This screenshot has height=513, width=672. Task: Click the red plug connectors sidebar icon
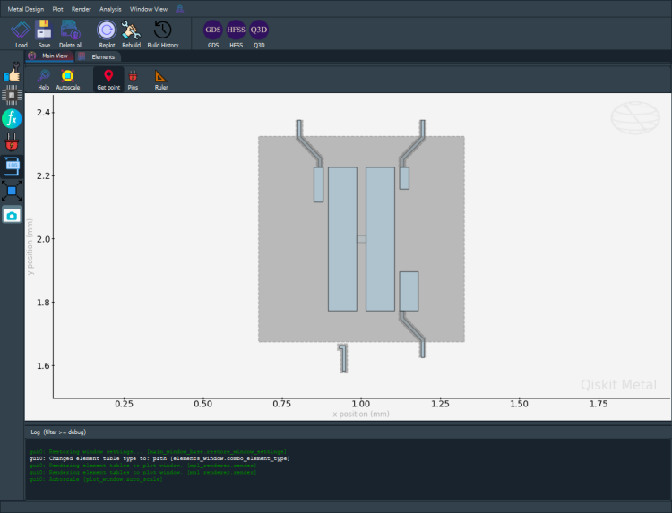pos(12,142)
